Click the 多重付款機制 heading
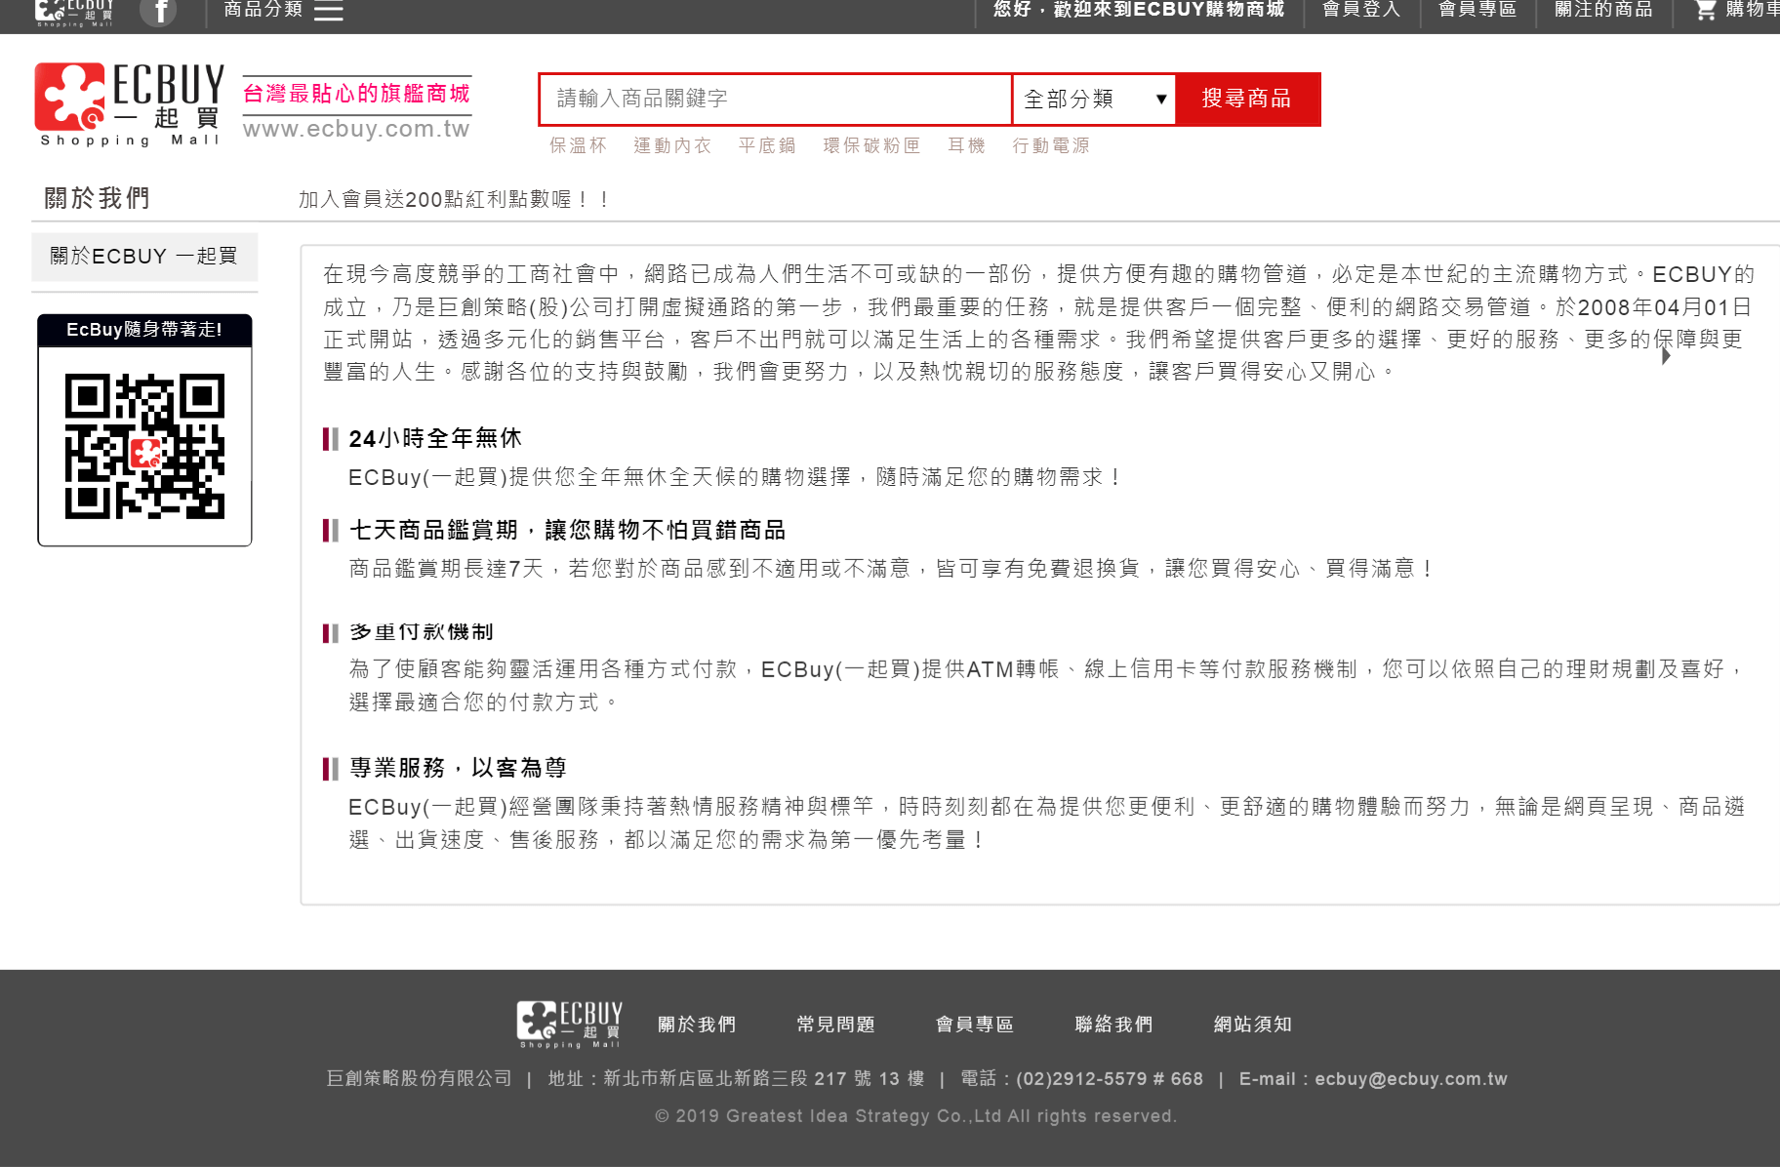 pos(422,632)
